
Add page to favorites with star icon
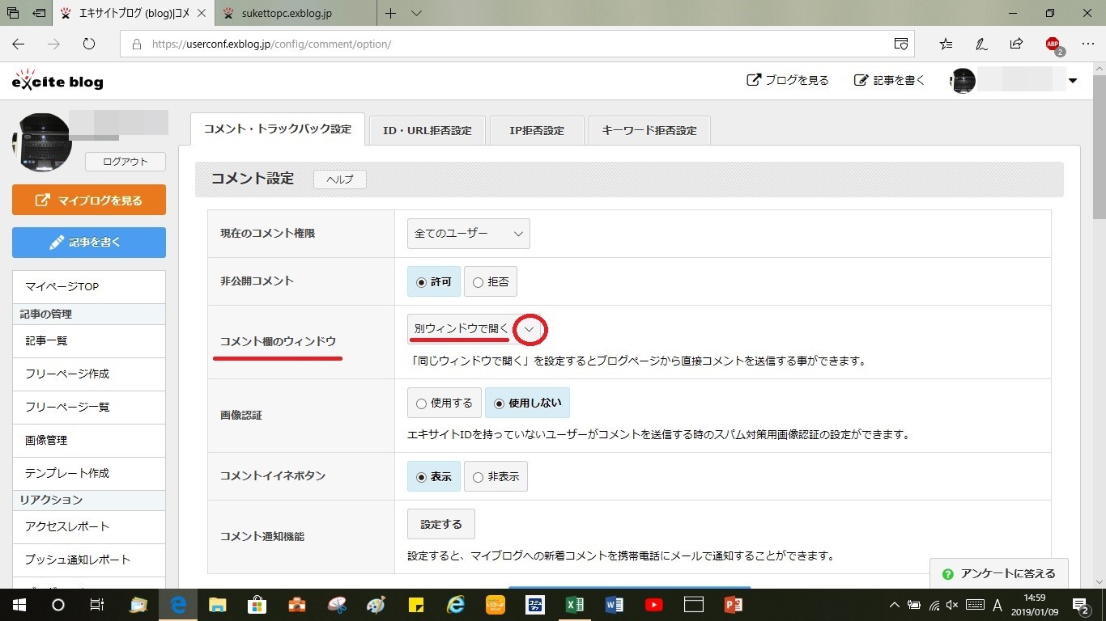pos(946,44)
